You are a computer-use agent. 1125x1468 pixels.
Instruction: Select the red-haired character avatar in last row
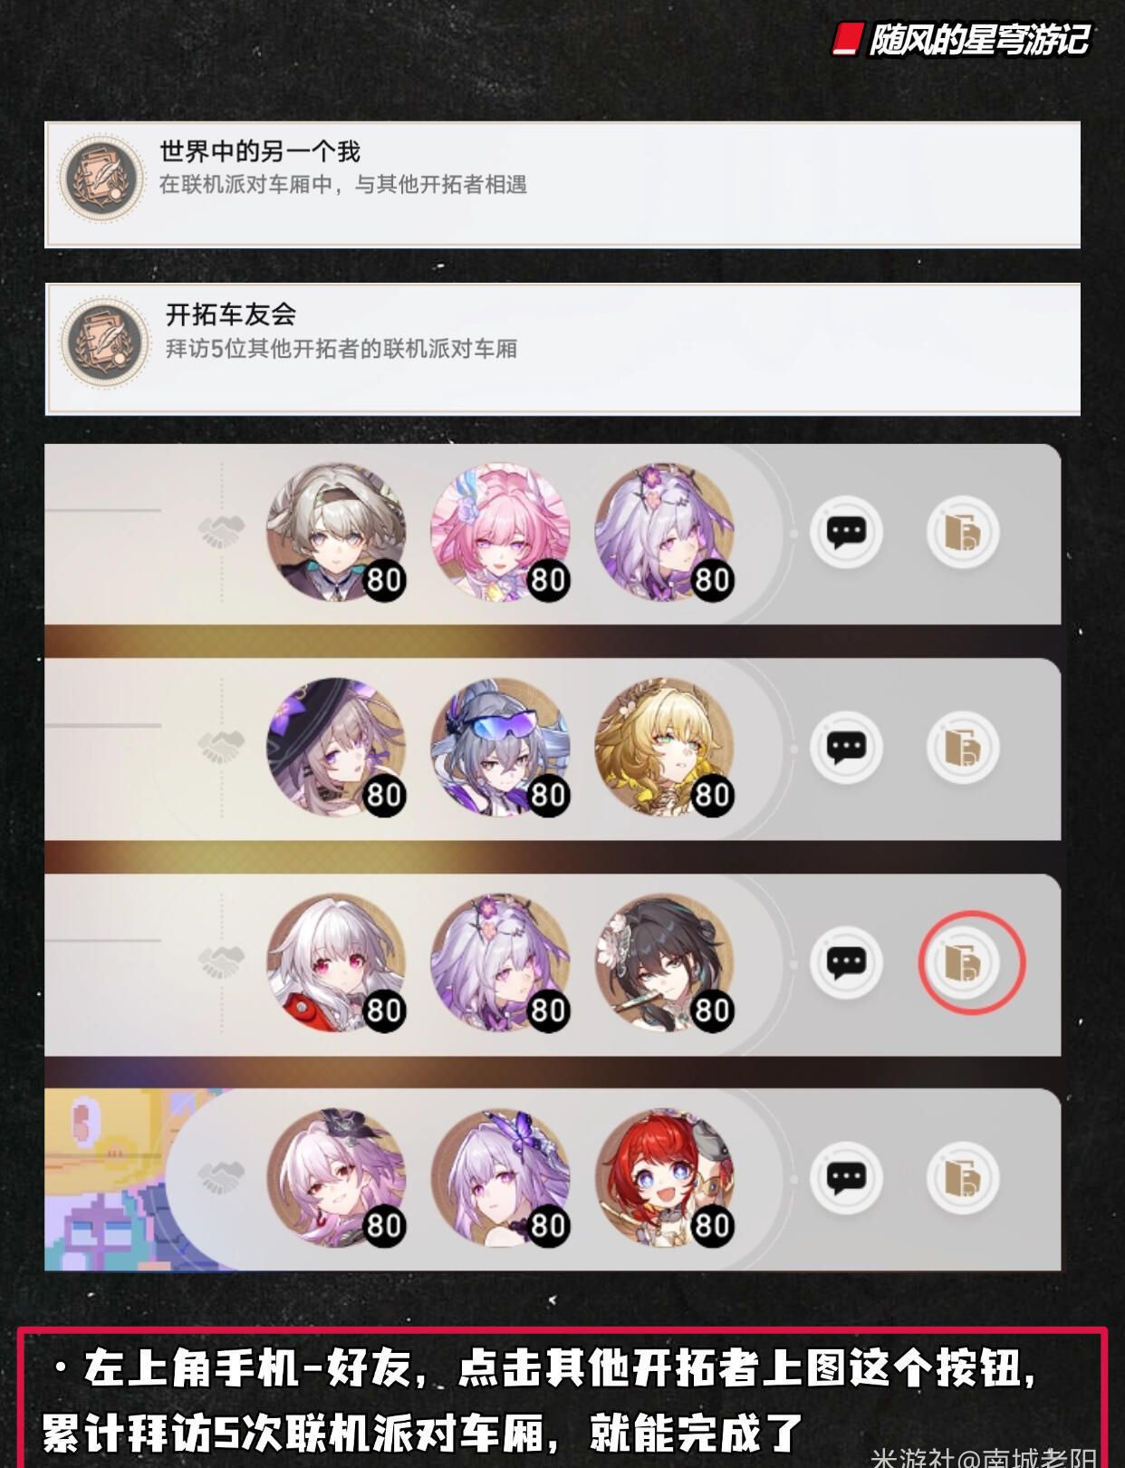(x=665, y=1178)
